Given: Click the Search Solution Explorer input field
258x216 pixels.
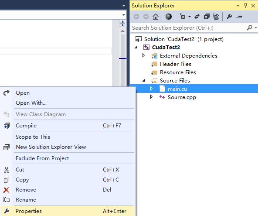Looking at the screenshot, I should [x=188, y=28].
